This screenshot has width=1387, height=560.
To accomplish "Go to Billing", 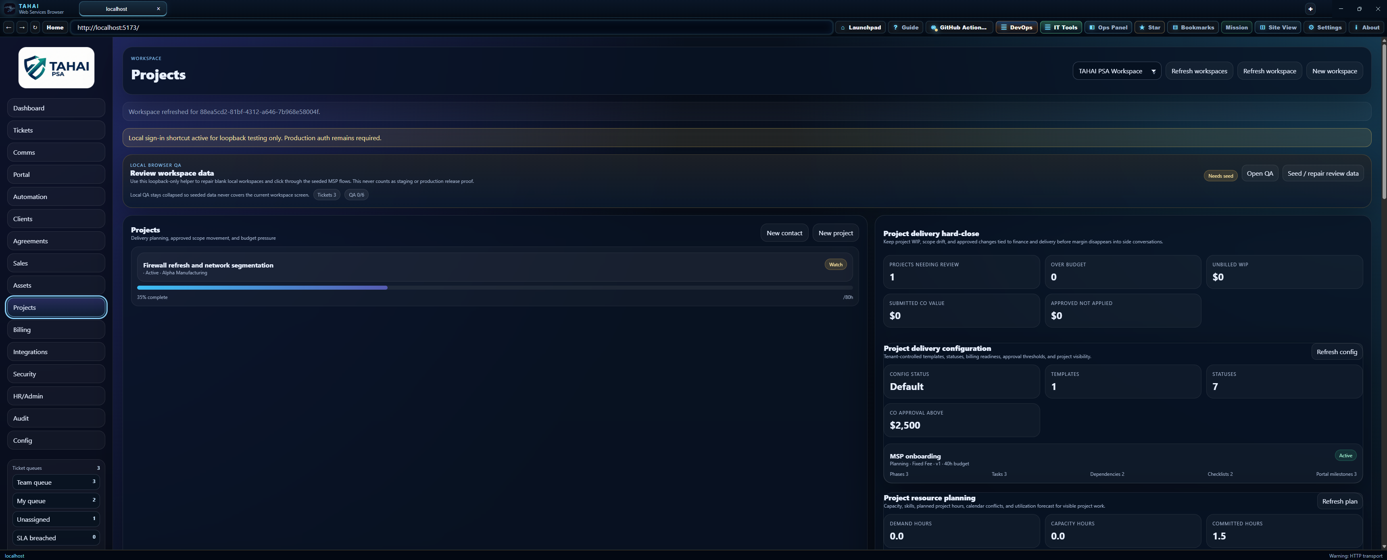I will (56, 330).
